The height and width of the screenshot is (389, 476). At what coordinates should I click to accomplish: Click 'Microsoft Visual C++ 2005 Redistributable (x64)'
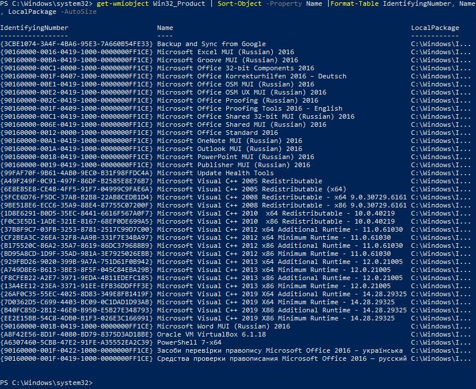[252, 189]
